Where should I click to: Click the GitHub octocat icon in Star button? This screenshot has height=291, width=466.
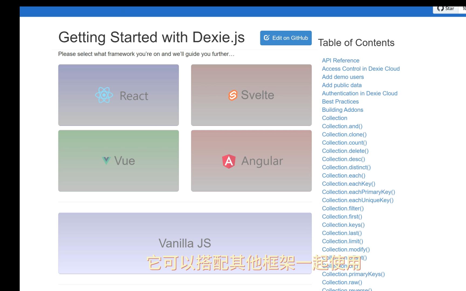coord(440,9)
